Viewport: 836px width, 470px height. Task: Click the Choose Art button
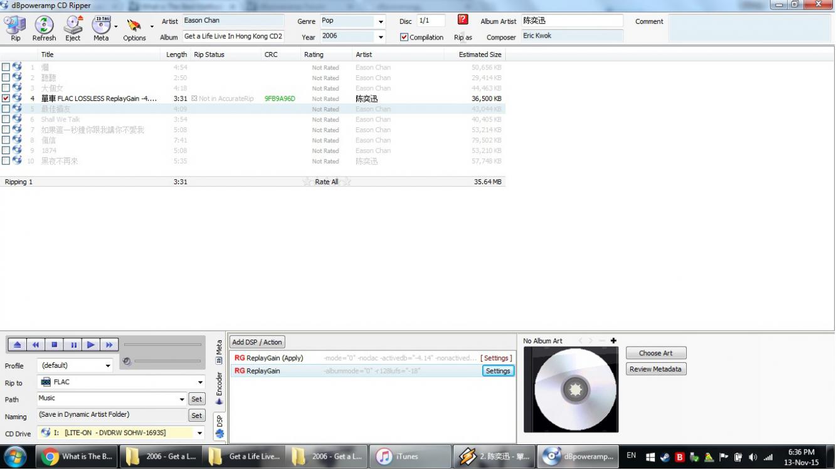click(x=655, y=353)
